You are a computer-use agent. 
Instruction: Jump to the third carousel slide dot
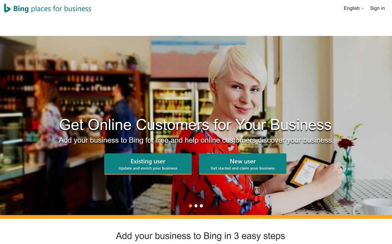click(201, 206)
